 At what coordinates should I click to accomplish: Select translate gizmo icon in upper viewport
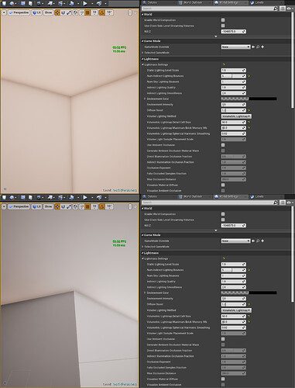point(57,12)
